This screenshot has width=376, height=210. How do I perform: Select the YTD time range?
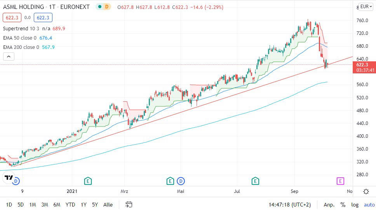pos(70,205)
